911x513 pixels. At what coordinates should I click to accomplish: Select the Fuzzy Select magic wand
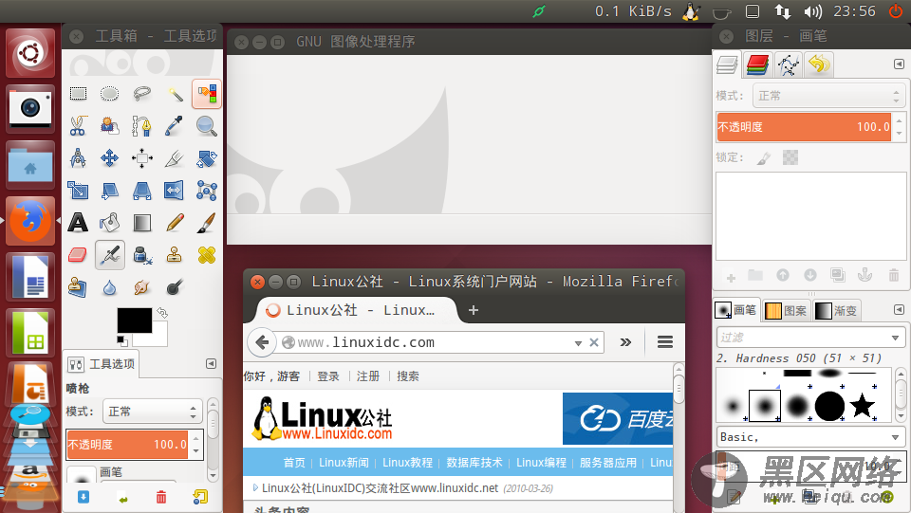175,94
